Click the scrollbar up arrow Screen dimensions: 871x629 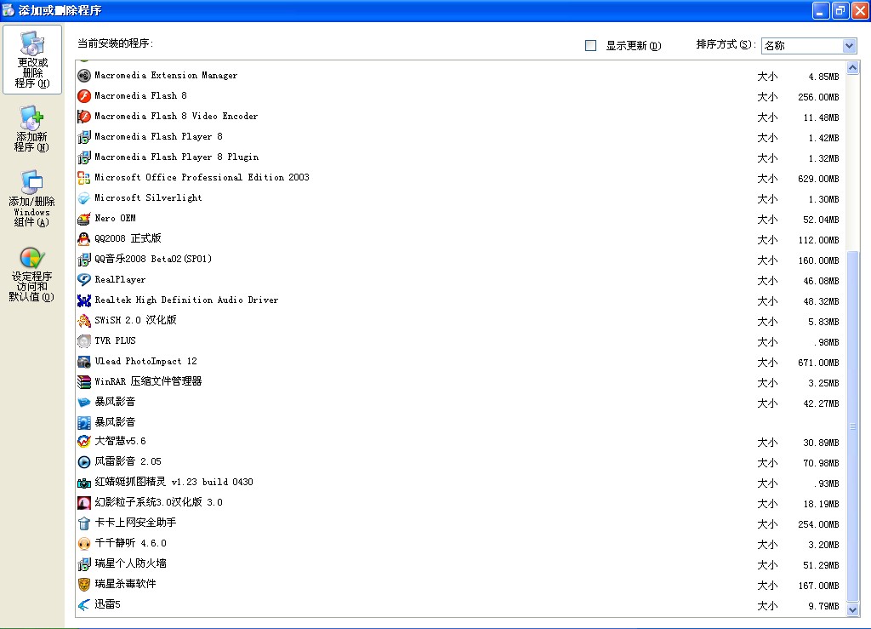[x=852, y=68]
